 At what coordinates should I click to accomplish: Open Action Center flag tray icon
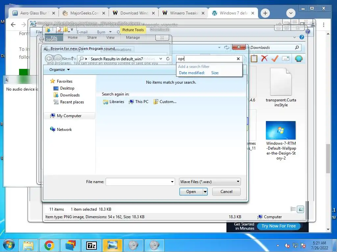[x=303, y=245]
